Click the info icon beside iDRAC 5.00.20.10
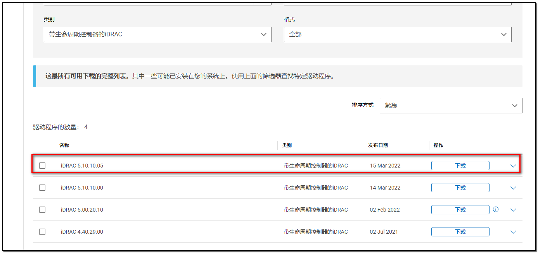538x253 pixels. (x=495, y=209)
